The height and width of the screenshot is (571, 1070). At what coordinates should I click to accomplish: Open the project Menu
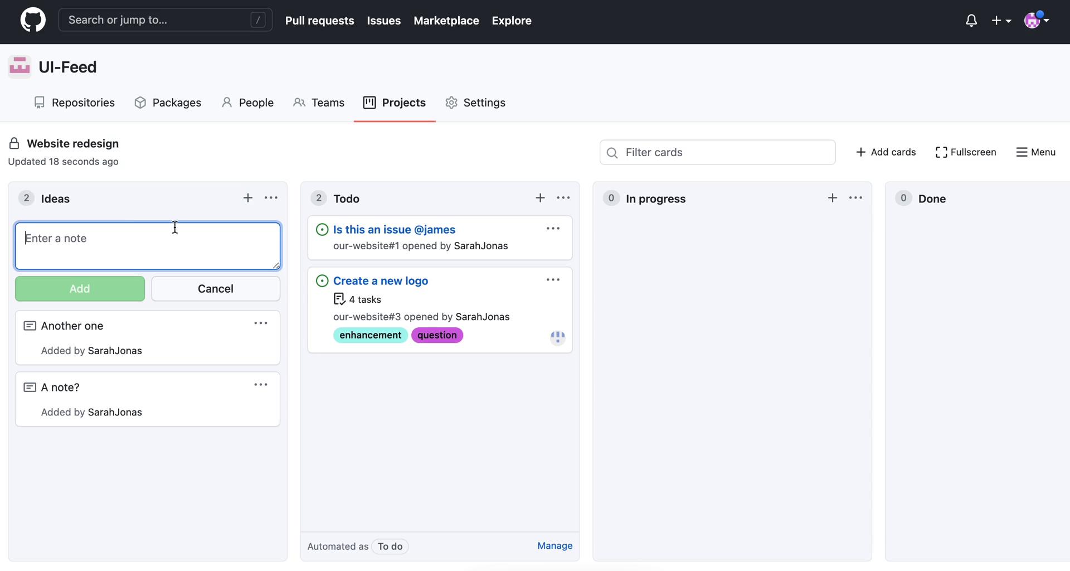pos(1035,152)
